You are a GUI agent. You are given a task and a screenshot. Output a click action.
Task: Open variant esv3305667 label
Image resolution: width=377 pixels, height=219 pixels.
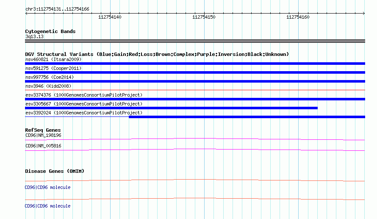[84, 104]
